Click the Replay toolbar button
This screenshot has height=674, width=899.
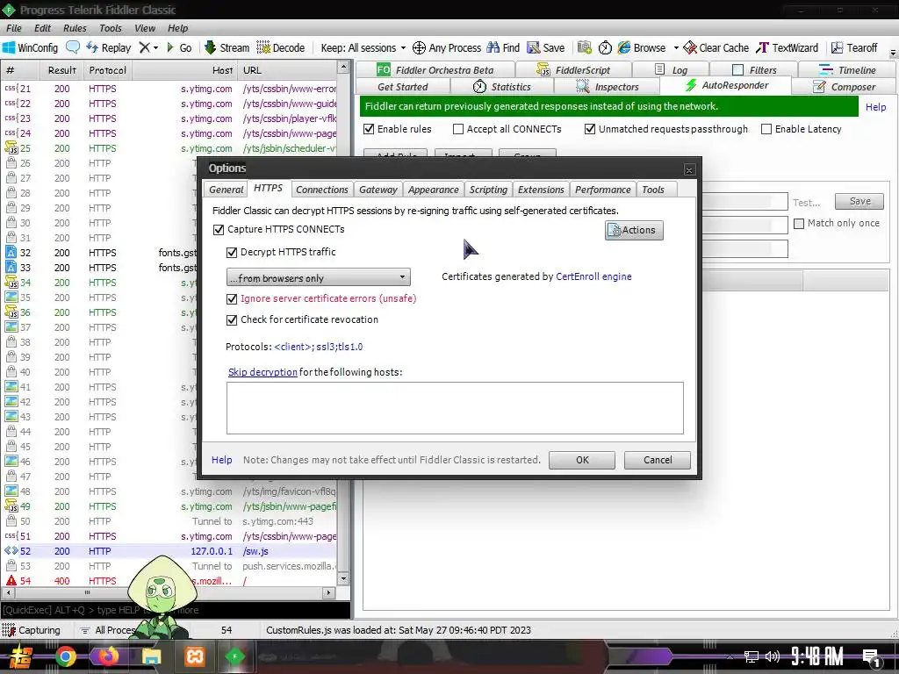(108, 47)
